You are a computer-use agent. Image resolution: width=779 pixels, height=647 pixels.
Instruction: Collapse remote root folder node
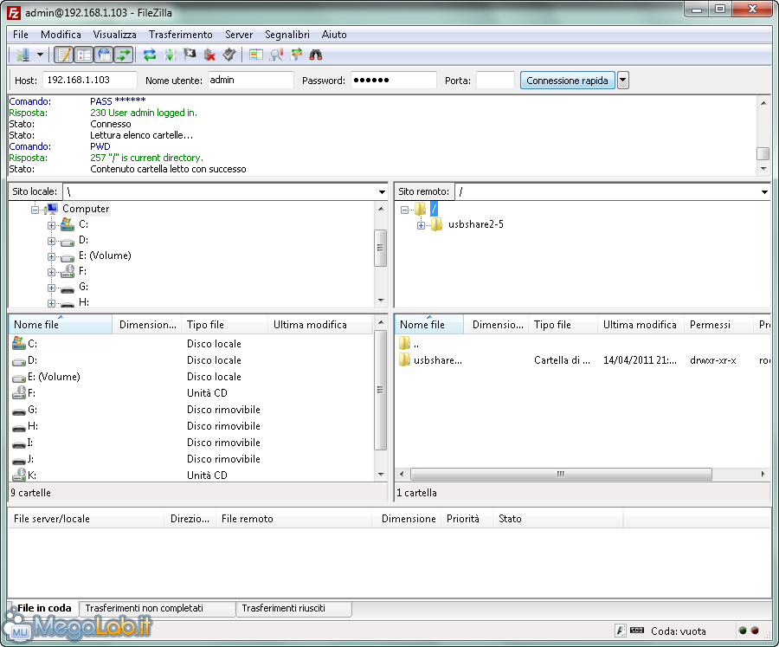pos(404,210)
